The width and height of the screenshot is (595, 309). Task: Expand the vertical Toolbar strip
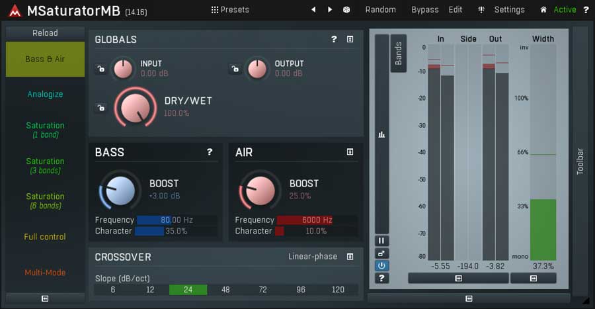580,161
